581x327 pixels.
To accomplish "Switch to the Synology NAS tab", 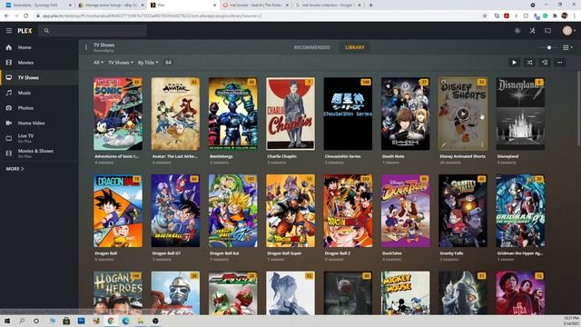I will tap(38, 5).
